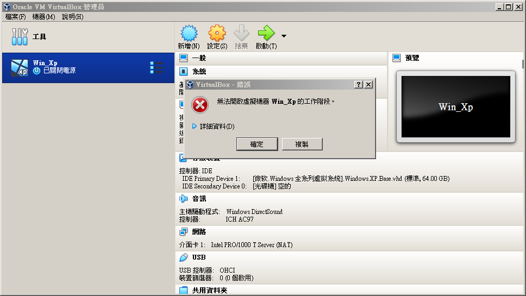This screenshot has height=296, width=526.
Task: Click the red error icon in dialog
Action: [200, 105]
